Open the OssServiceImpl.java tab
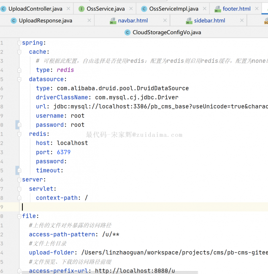268x274 pixels. tap(173, 9)
